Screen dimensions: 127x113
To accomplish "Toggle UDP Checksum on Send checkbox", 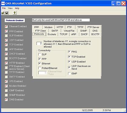I will (69, 67).
